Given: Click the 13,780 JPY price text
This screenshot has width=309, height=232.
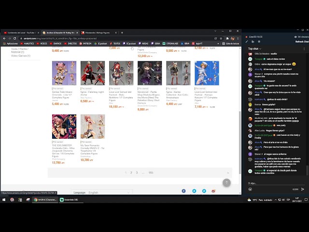Looking at the screenshot, I should (x=58, y=163).
